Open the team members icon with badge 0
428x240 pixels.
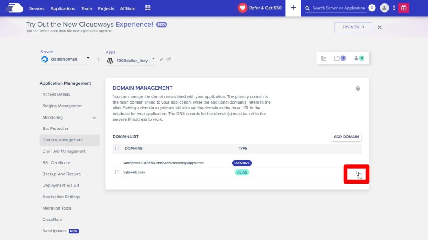[x=359, y=58]
